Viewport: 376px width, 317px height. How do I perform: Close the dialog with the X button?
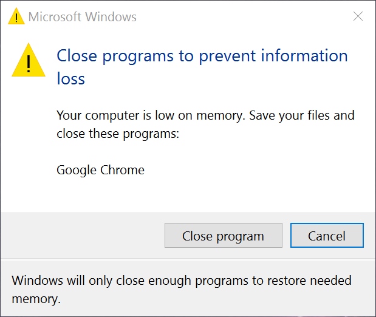click(x=358, y=16)
